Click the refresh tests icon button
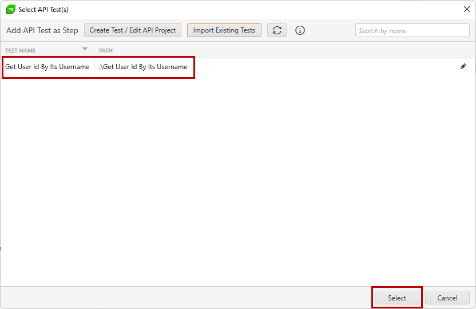 (x=277, y=30)
